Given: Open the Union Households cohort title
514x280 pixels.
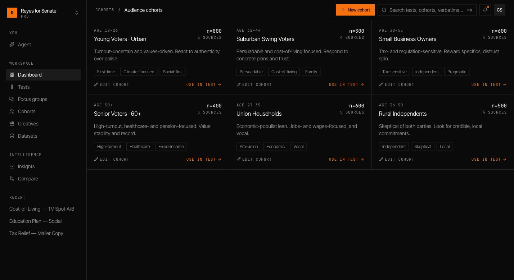Looking at the screenshot, I should point(259,114).
